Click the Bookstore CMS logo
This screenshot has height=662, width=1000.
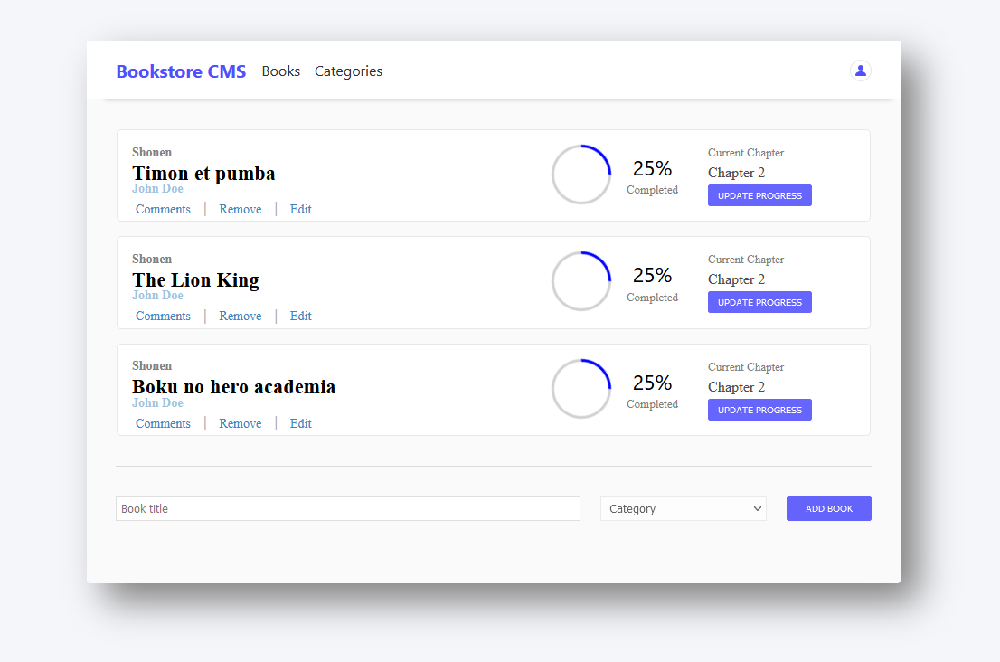click(181, 71)
